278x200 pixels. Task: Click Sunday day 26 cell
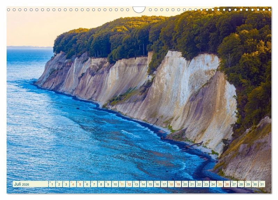tap(227, 184)
